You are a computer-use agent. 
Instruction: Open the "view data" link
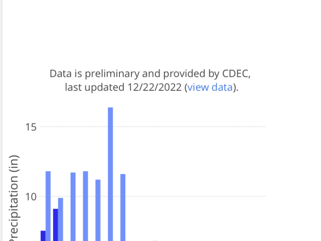click(210, 87)
